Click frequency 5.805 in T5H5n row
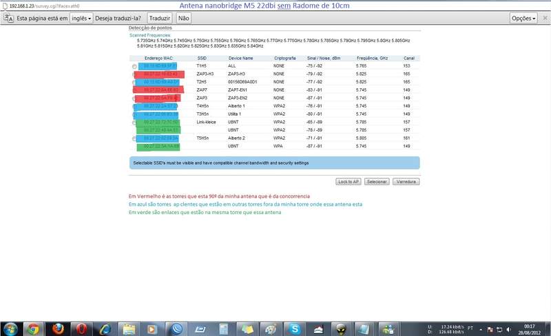This screenshot has height=336, width=551. (361, 138)
